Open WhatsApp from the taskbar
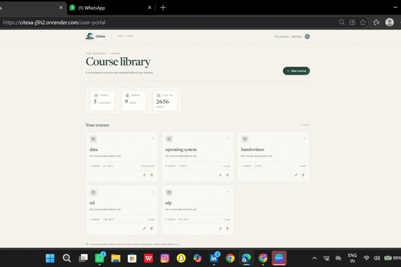The width and height of the screenshot is (401, 267). click(x=100, y=258)
